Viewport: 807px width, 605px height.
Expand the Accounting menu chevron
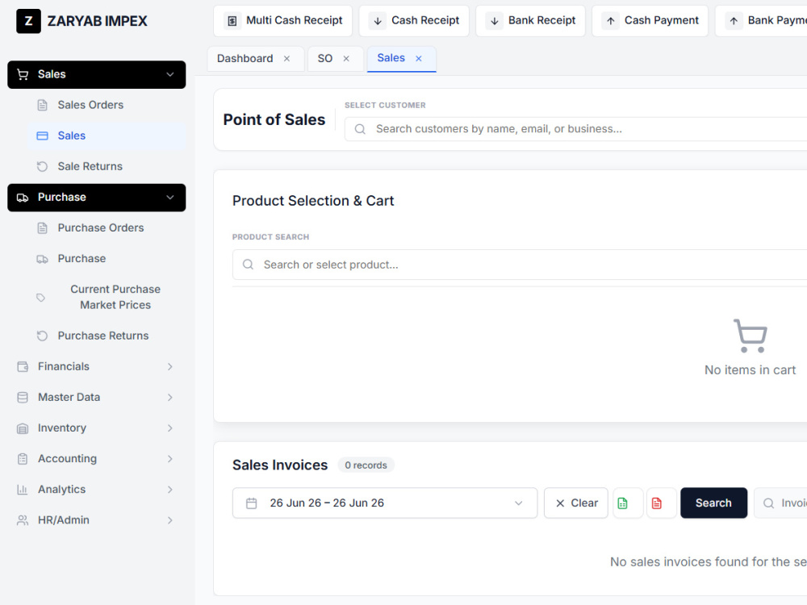(x=169, y=459)
